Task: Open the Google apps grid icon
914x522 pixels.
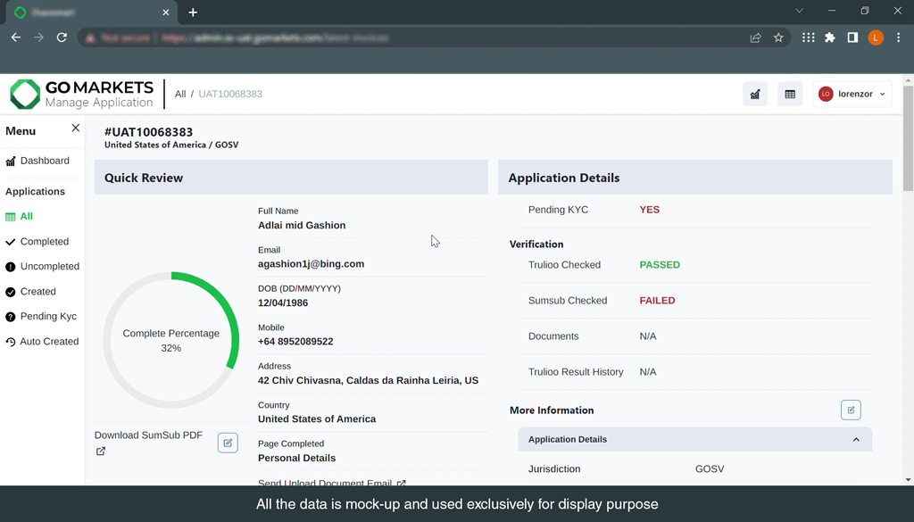Action: click(808, 37)
